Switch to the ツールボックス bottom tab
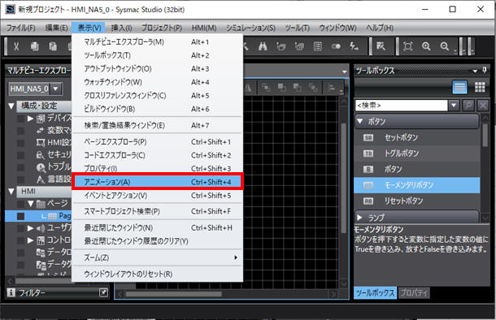 375,293
